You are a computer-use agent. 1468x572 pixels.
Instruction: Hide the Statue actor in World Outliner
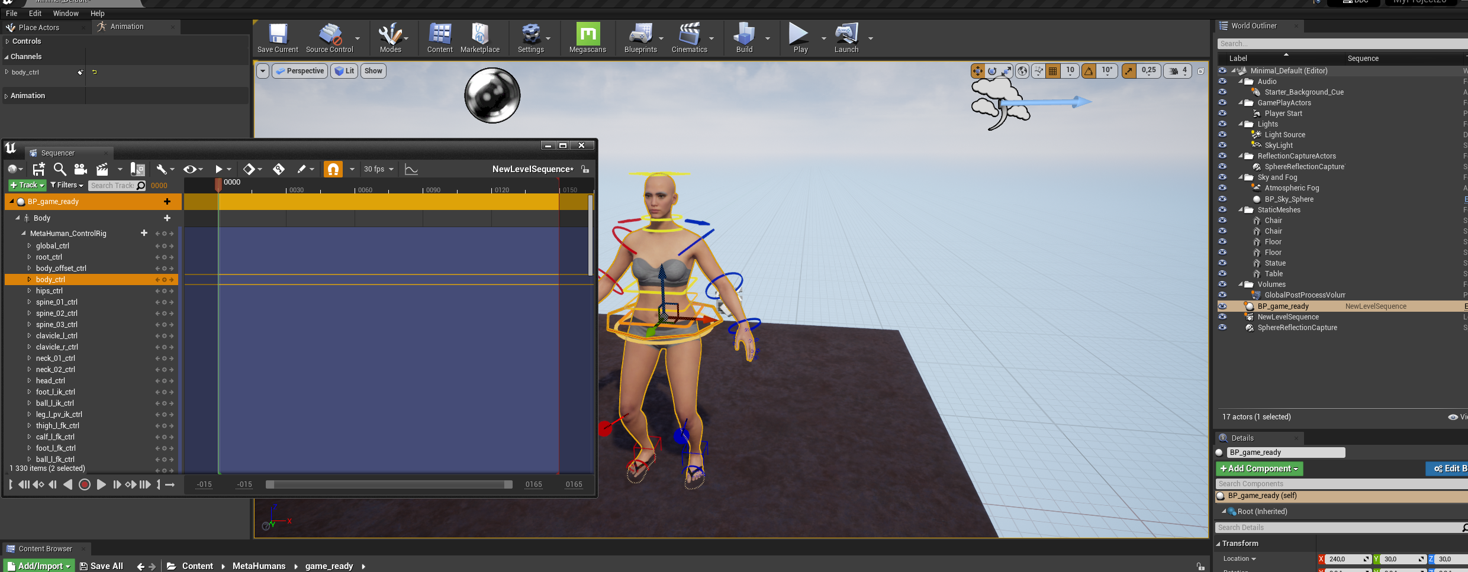coord(1222,263)
